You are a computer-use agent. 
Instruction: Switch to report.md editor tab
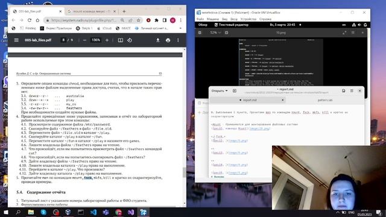click(248, 100)
